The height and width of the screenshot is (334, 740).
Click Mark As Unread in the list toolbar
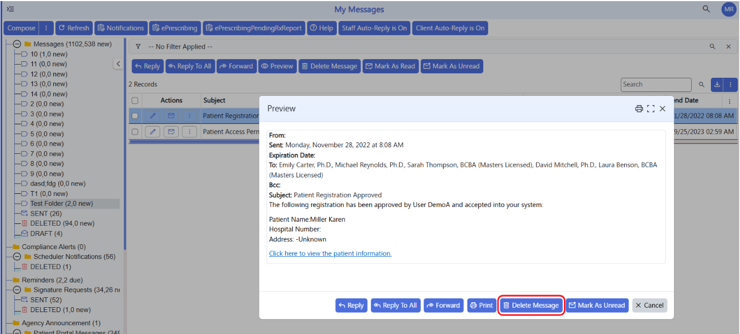(452, 66)
